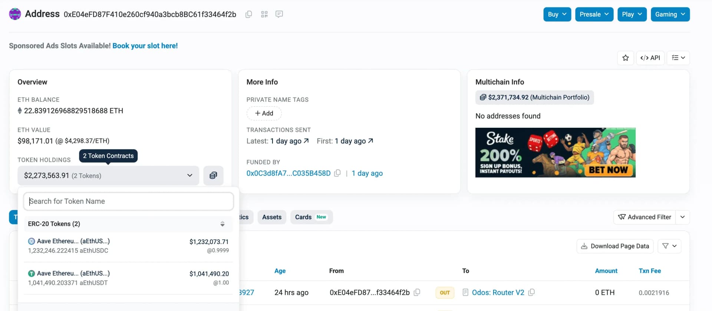Open the token holdings wallet icon button
The height and width of the screenshot is (311, 712).
point(213,175)
